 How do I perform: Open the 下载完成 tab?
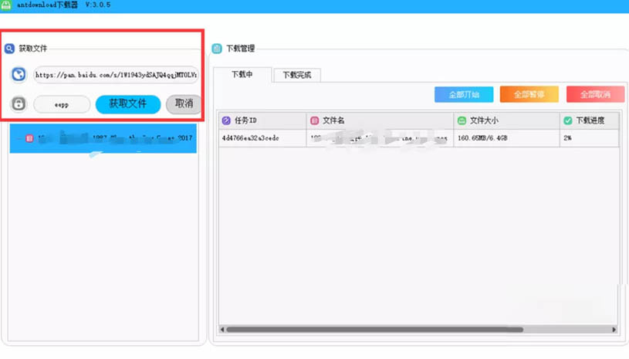[x=296, y=76]
